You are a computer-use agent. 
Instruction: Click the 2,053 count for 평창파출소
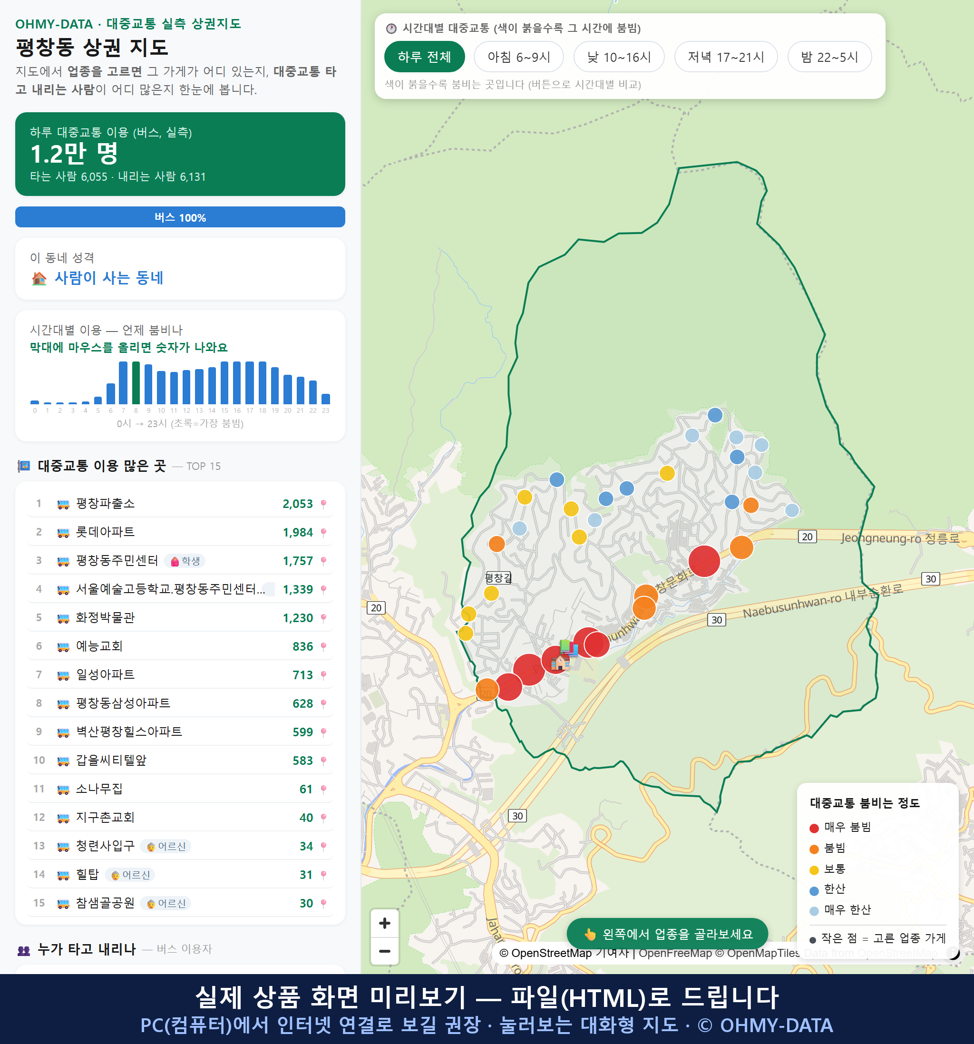coord(298,504)
